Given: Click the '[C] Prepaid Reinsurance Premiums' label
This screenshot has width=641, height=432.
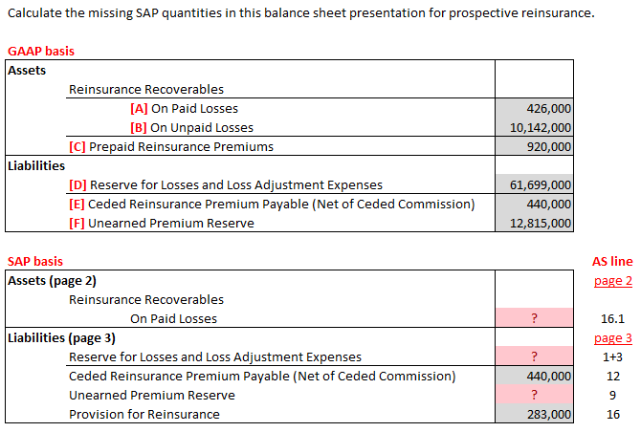Looking at the screenshot, I should (171, 146).
